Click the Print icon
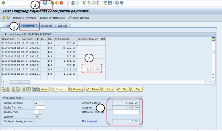The width and height of the screenshot is (222, 131). (68, 3)
